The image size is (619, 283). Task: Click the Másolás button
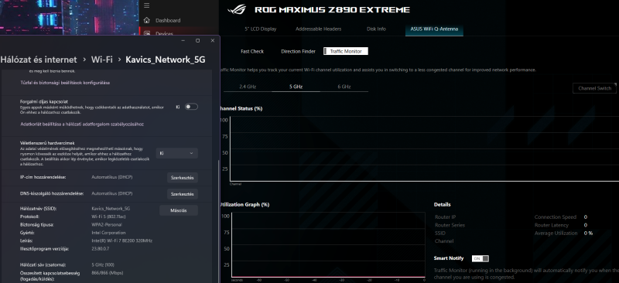click(179, 210)
